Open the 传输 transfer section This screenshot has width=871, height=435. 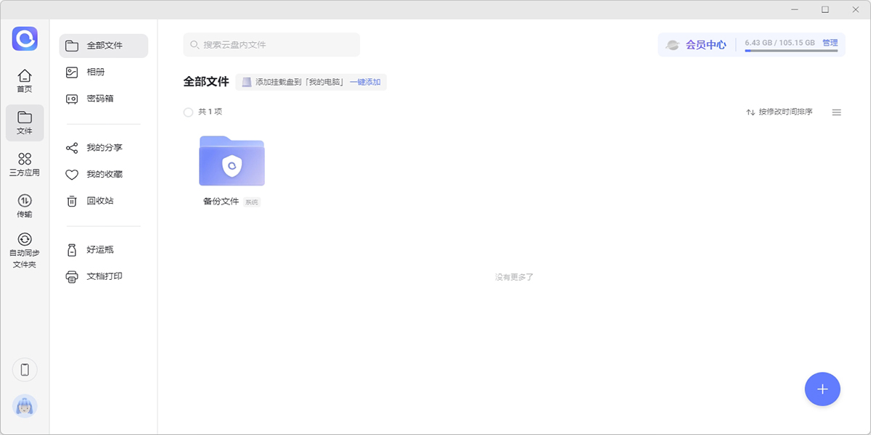point(25,206)
